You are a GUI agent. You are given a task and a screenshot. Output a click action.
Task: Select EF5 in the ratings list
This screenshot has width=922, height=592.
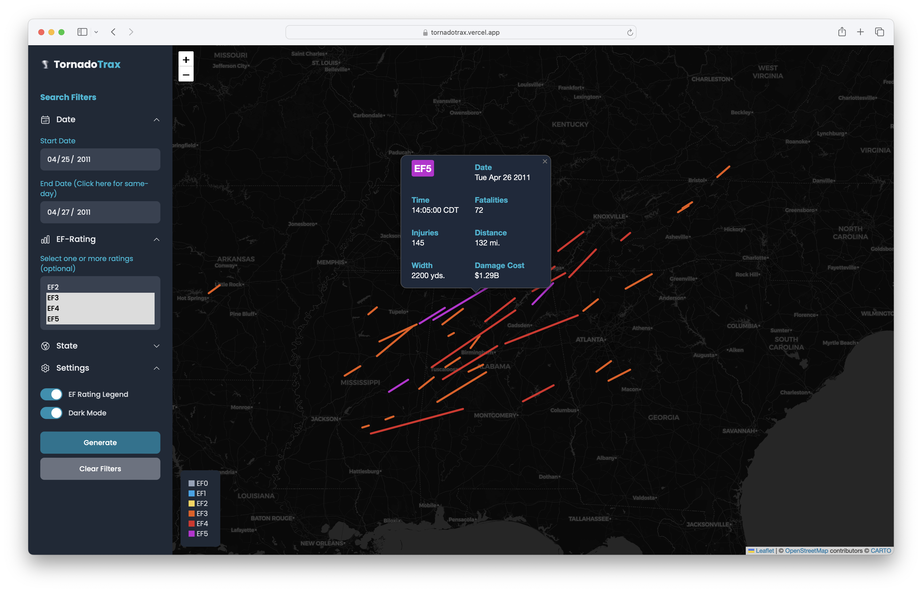click(100, 319)
